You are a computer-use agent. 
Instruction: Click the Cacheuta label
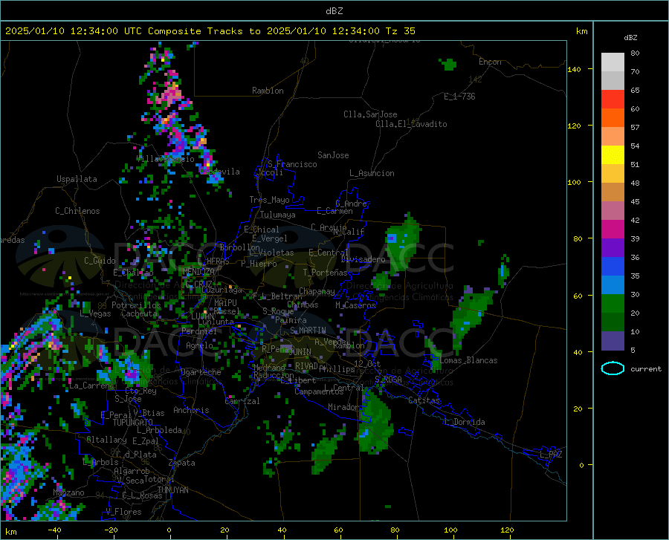tap(139, 313)
